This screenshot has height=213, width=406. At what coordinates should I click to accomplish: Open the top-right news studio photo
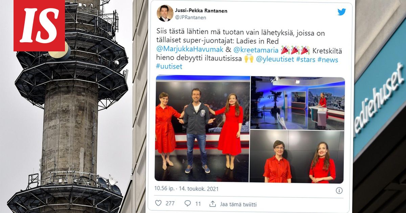click(x=298, y=103)
